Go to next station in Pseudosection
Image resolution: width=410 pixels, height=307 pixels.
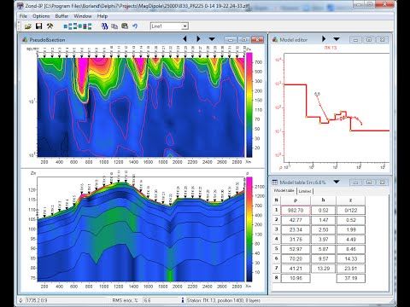point(198,39)
